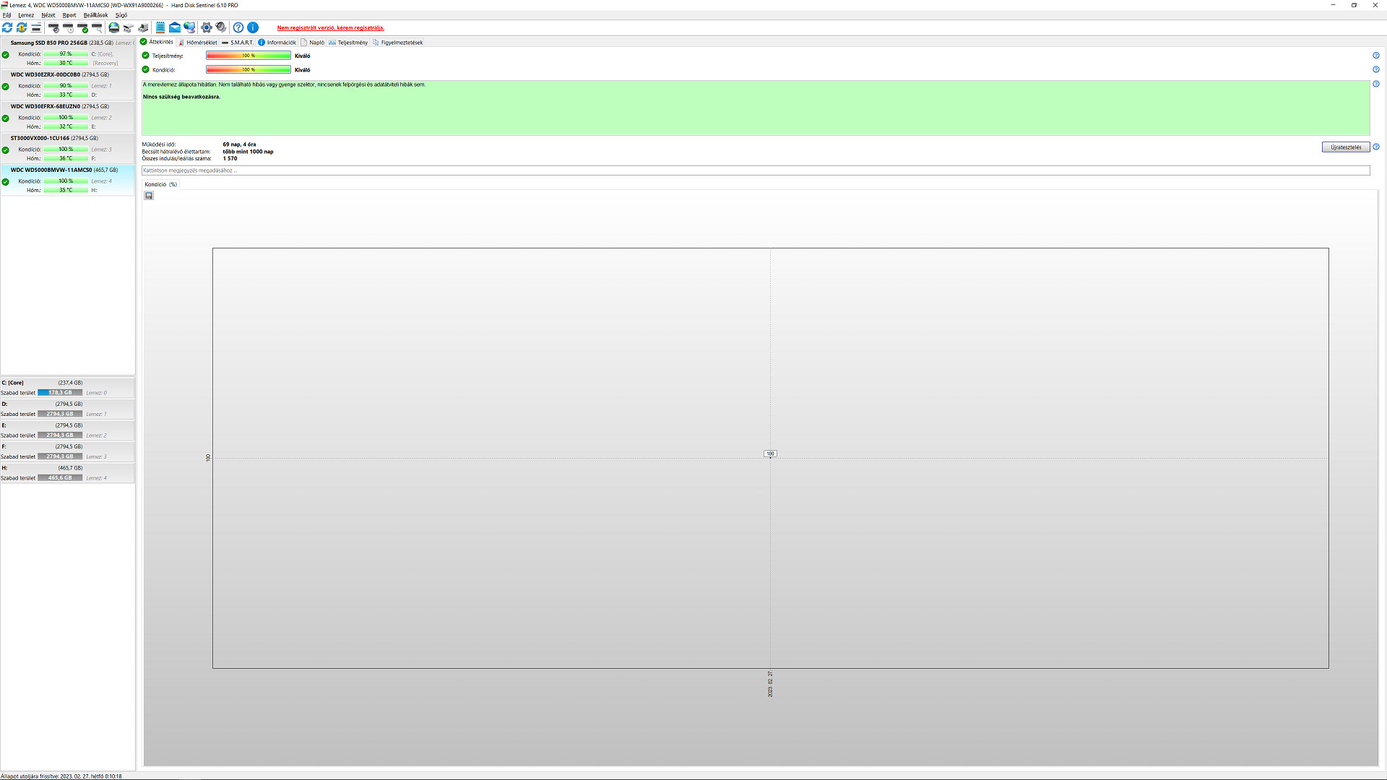This screenshot has height=780, width=1387.
Task: Click the globe with monitor toolbar icon
Action: click(189, 27)
